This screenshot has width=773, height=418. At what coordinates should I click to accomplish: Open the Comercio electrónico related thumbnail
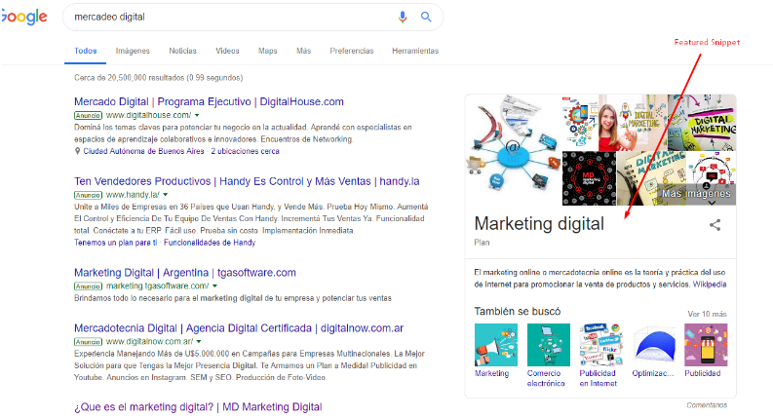click(548, 345)
